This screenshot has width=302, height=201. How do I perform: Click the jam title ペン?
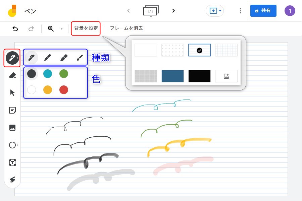pyautogui.click(x=30, y=11)
